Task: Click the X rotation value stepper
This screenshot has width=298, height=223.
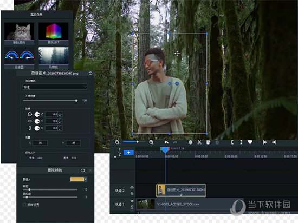Action: 60,128
